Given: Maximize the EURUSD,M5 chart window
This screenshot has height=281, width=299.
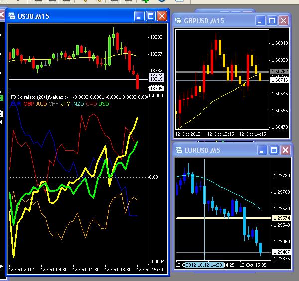Looking at the screenshot, I should pyautogui.click(x=274, y=150).
